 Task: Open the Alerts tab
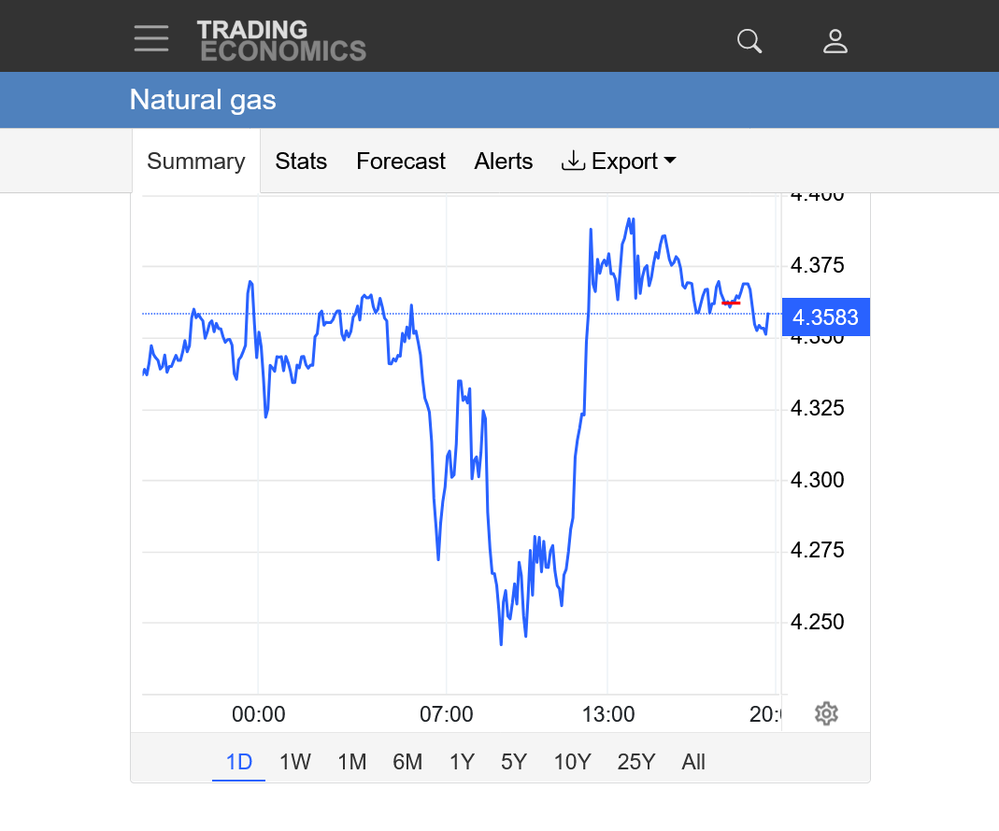tap(504, 162)
